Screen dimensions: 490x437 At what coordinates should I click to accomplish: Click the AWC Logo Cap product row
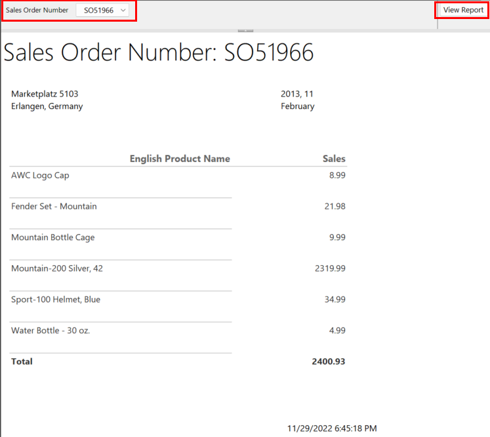[40, 175]
